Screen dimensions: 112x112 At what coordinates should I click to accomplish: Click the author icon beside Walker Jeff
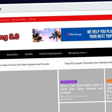[x=62, y=99]
